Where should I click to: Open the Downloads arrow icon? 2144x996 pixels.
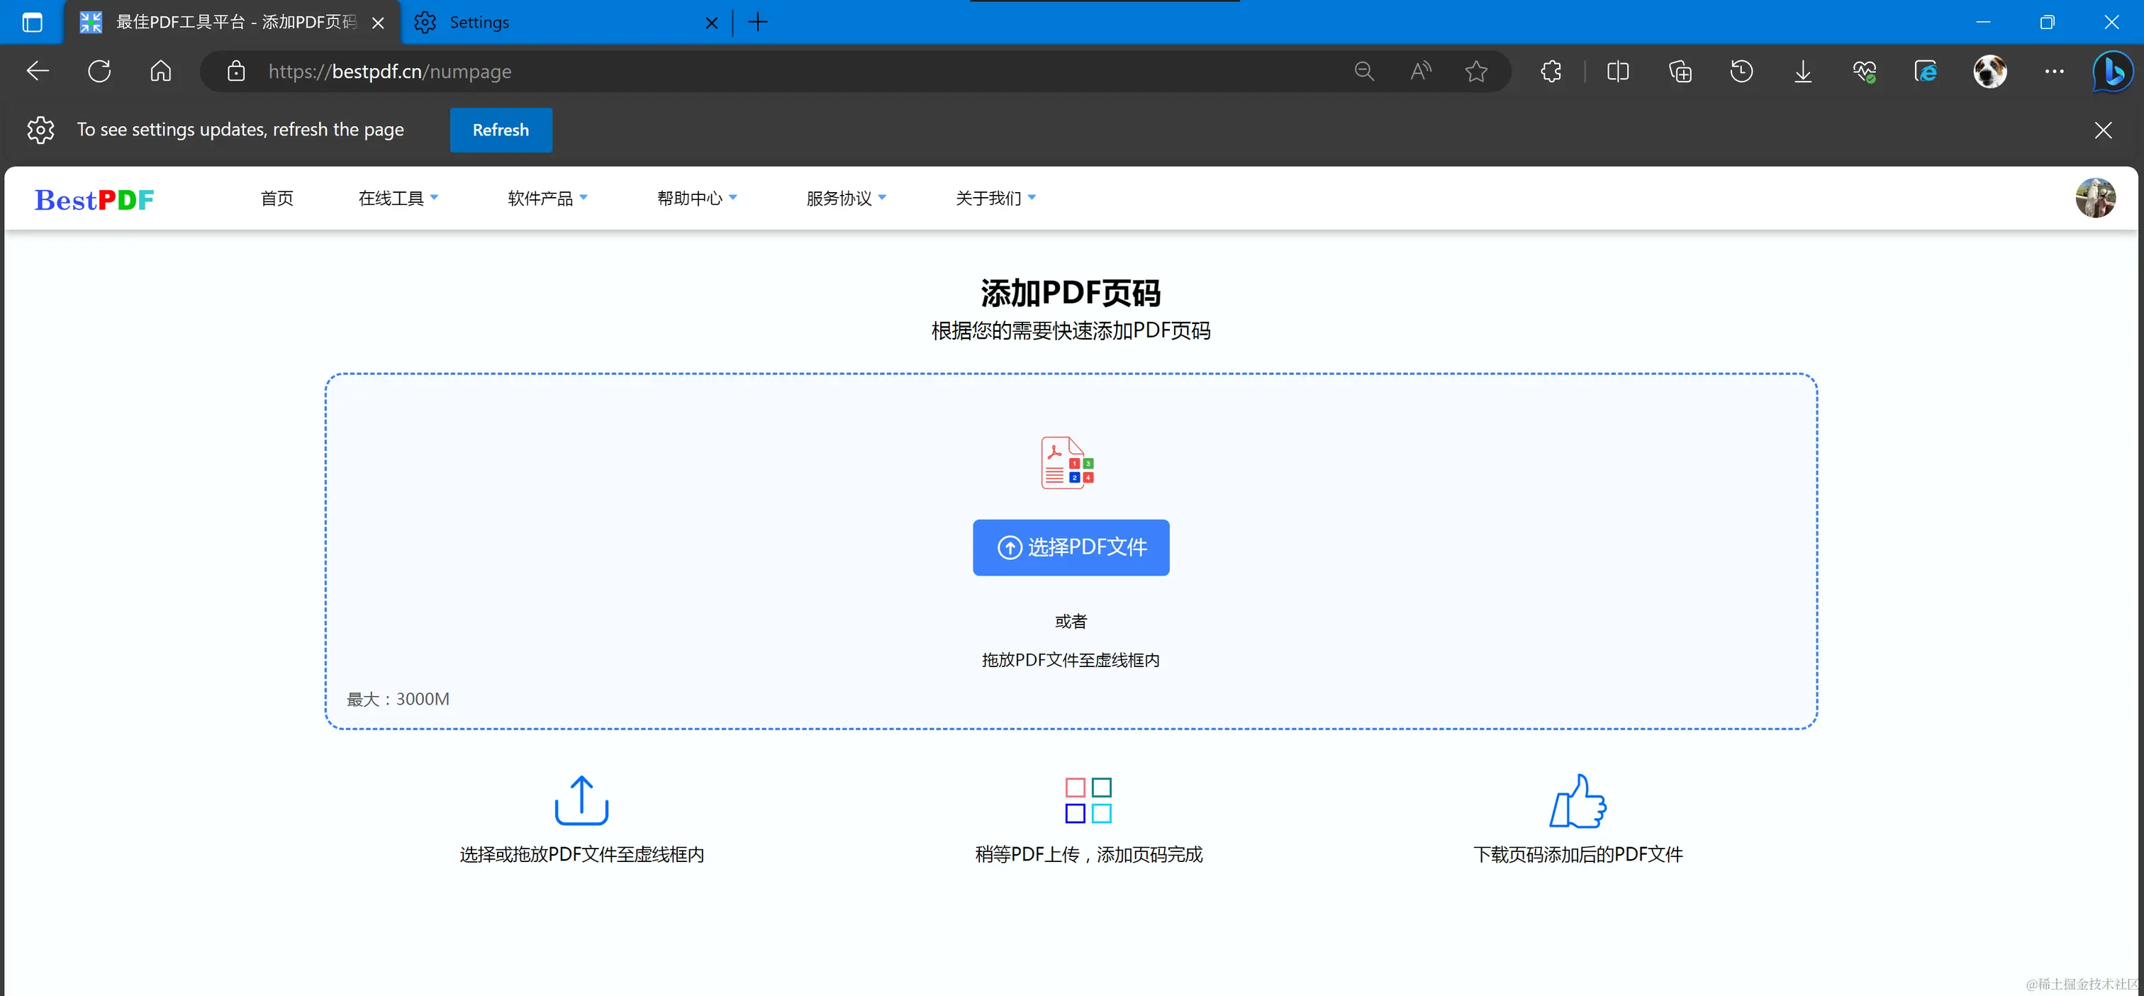coord(1803,72)
